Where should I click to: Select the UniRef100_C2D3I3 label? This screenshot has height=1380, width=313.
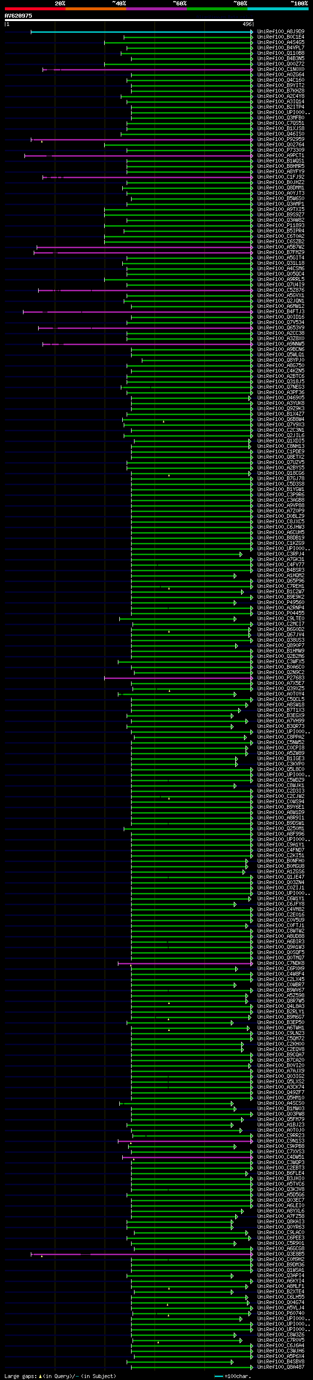[280, 791]
